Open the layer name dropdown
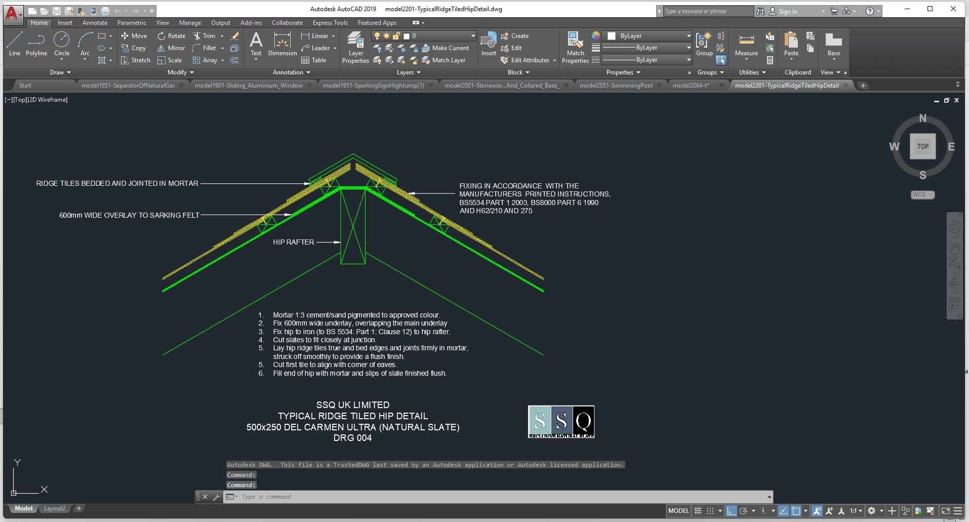This screenshot has height=522, width=969. point(473,36)
